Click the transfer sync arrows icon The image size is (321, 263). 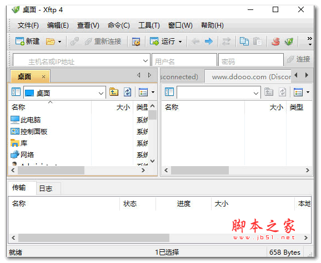point(227,42)
